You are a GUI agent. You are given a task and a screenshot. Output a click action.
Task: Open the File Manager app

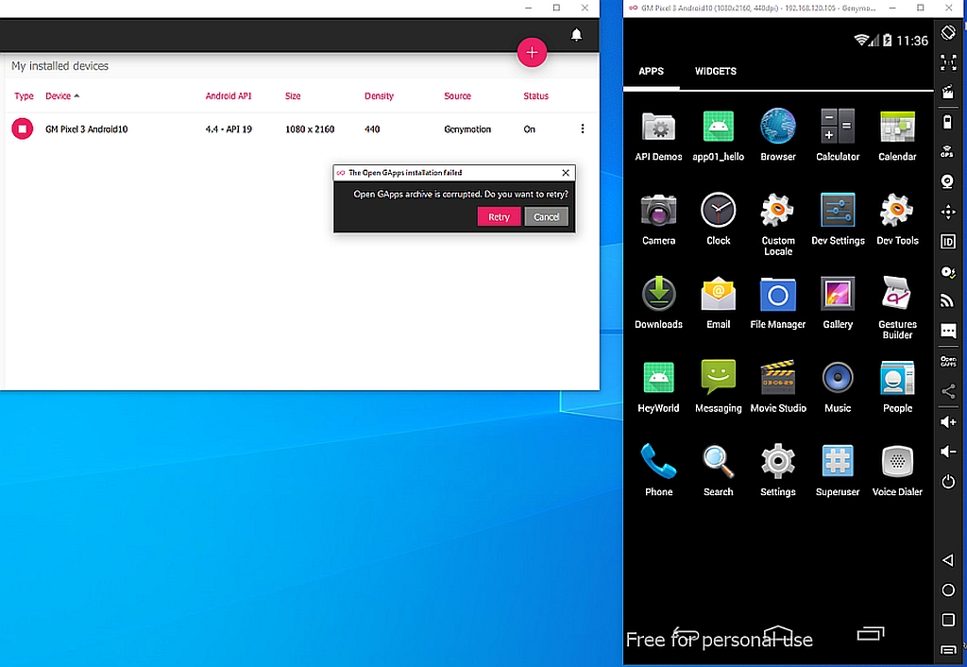tap(778, 303)
